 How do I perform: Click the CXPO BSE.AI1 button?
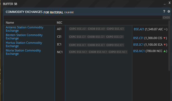[115, 29]
